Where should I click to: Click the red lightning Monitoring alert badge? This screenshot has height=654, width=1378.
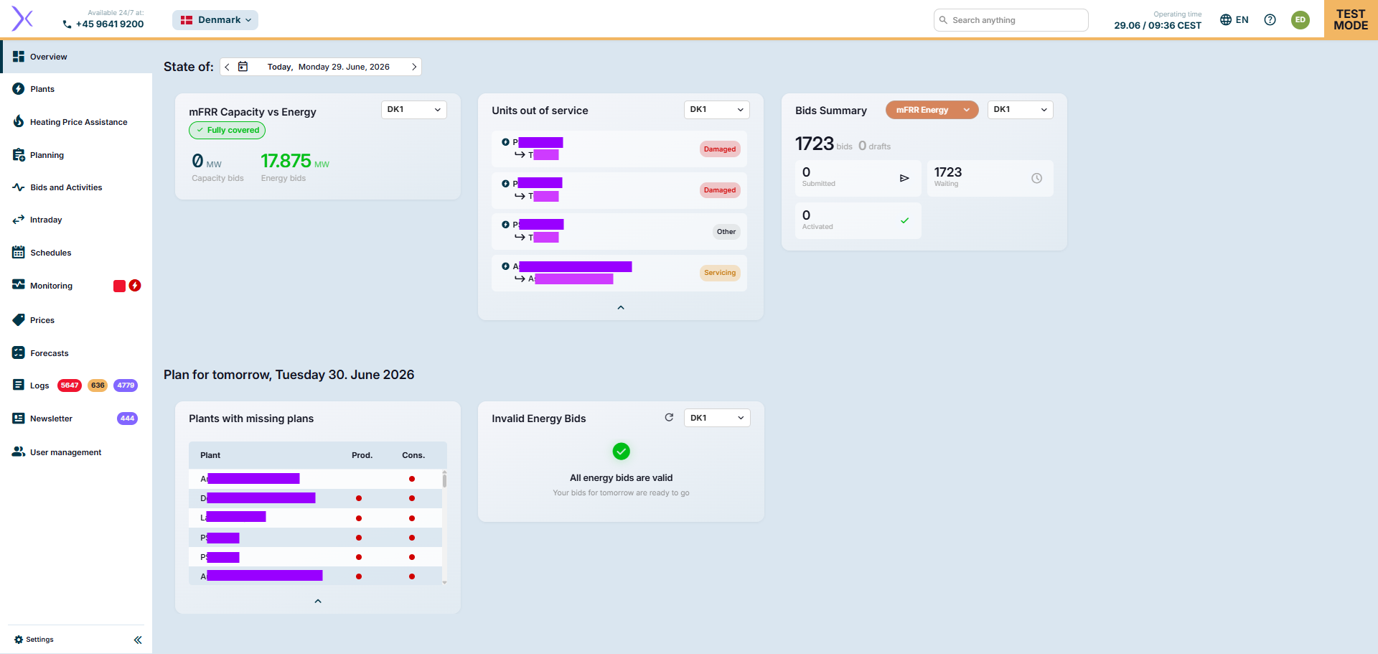134,286
